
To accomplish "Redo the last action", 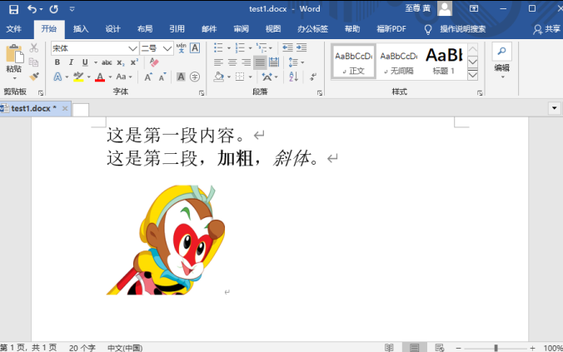I will [x=54, y=9].
